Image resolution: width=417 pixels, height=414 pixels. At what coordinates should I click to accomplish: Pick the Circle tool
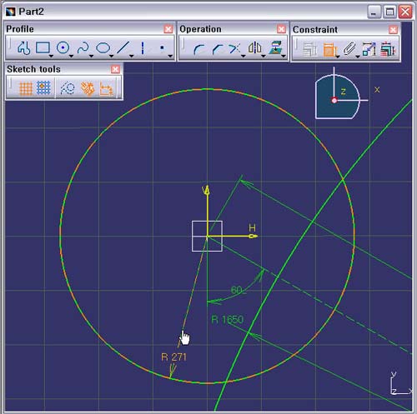(63, 47)
